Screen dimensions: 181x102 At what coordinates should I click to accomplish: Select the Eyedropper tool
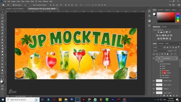tap(2, 30)
